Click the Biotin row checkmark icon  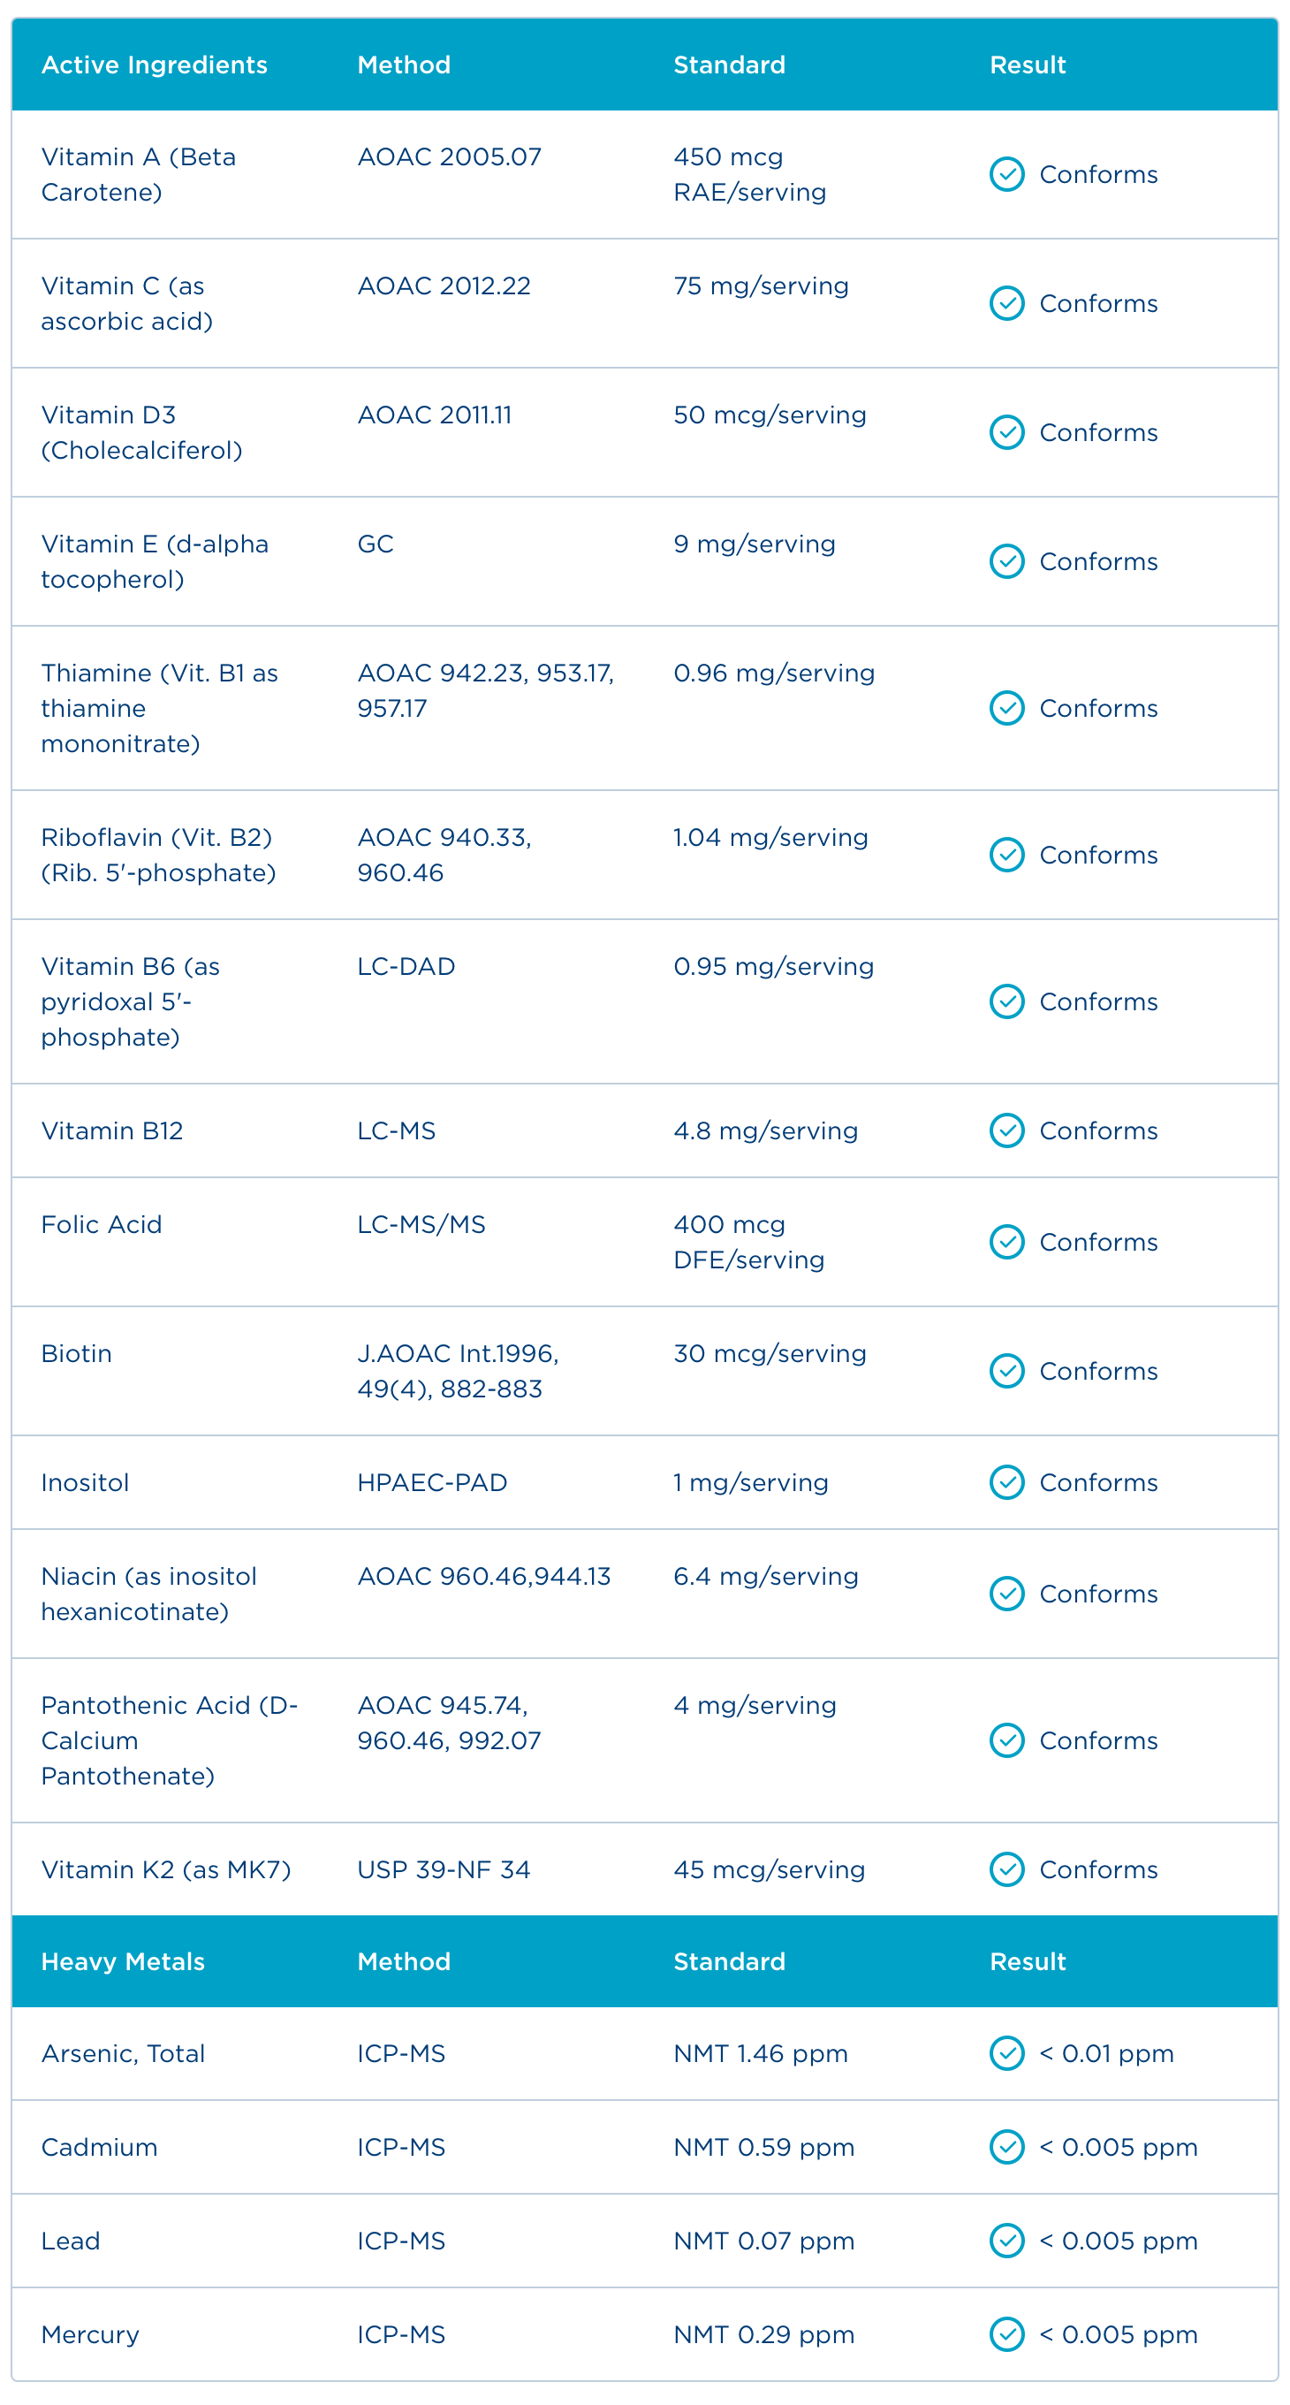1006,1371
